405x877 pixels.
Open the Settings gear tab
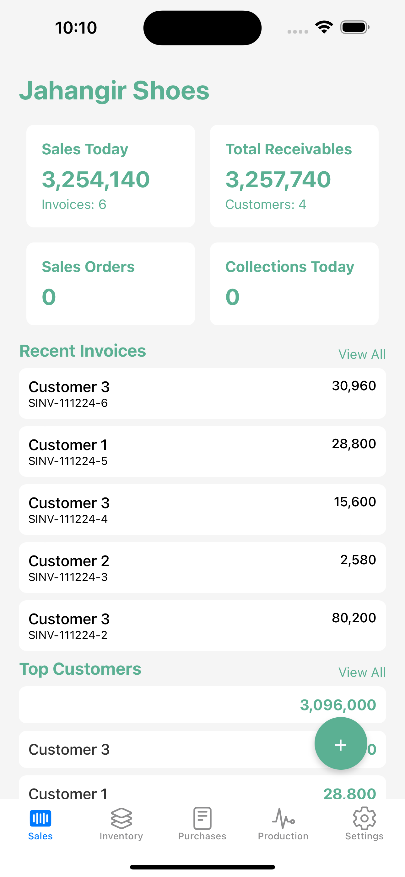[x=364, y=818]
